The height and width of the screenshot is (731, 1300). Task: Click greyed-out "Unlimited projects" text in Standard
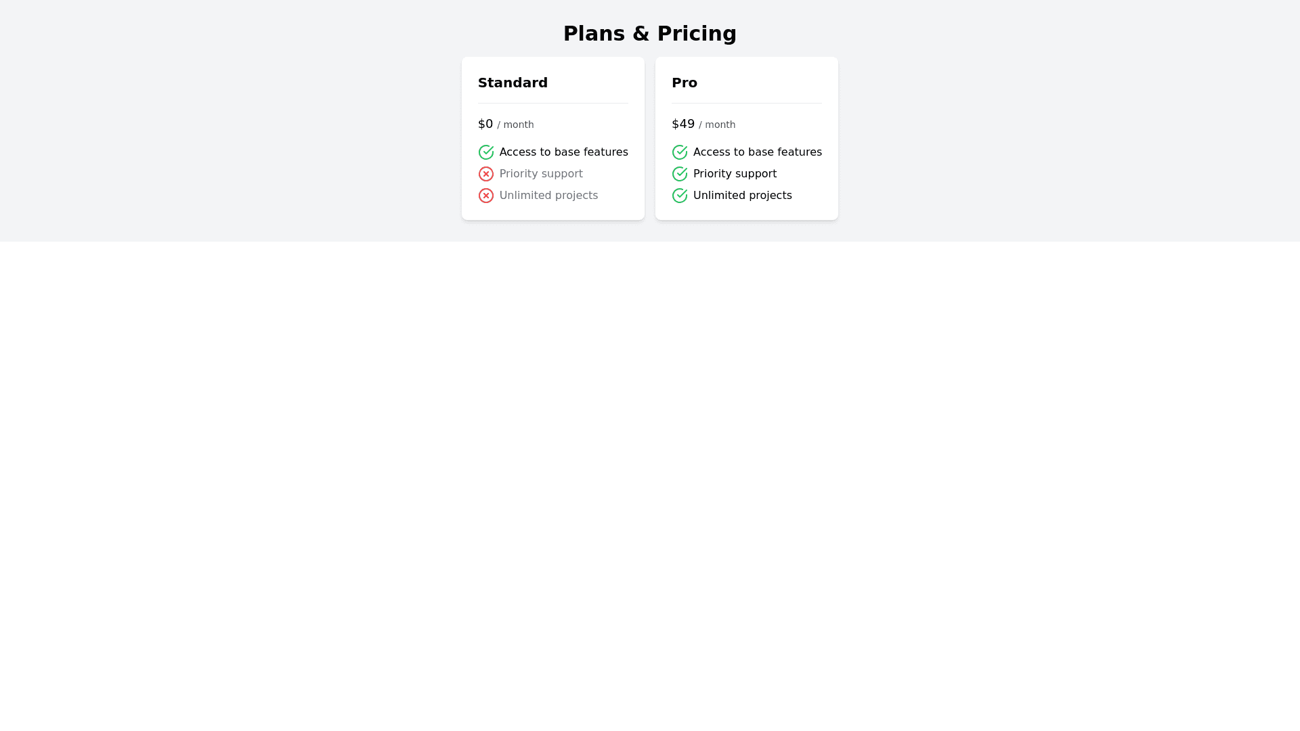click(548, 196)
